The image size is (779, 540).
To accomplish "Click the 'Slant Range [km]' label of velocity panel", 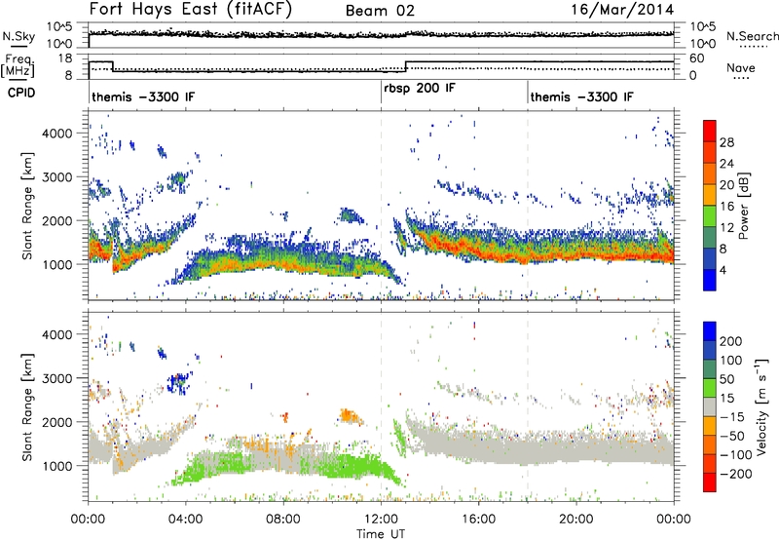I will coord(27,407).
